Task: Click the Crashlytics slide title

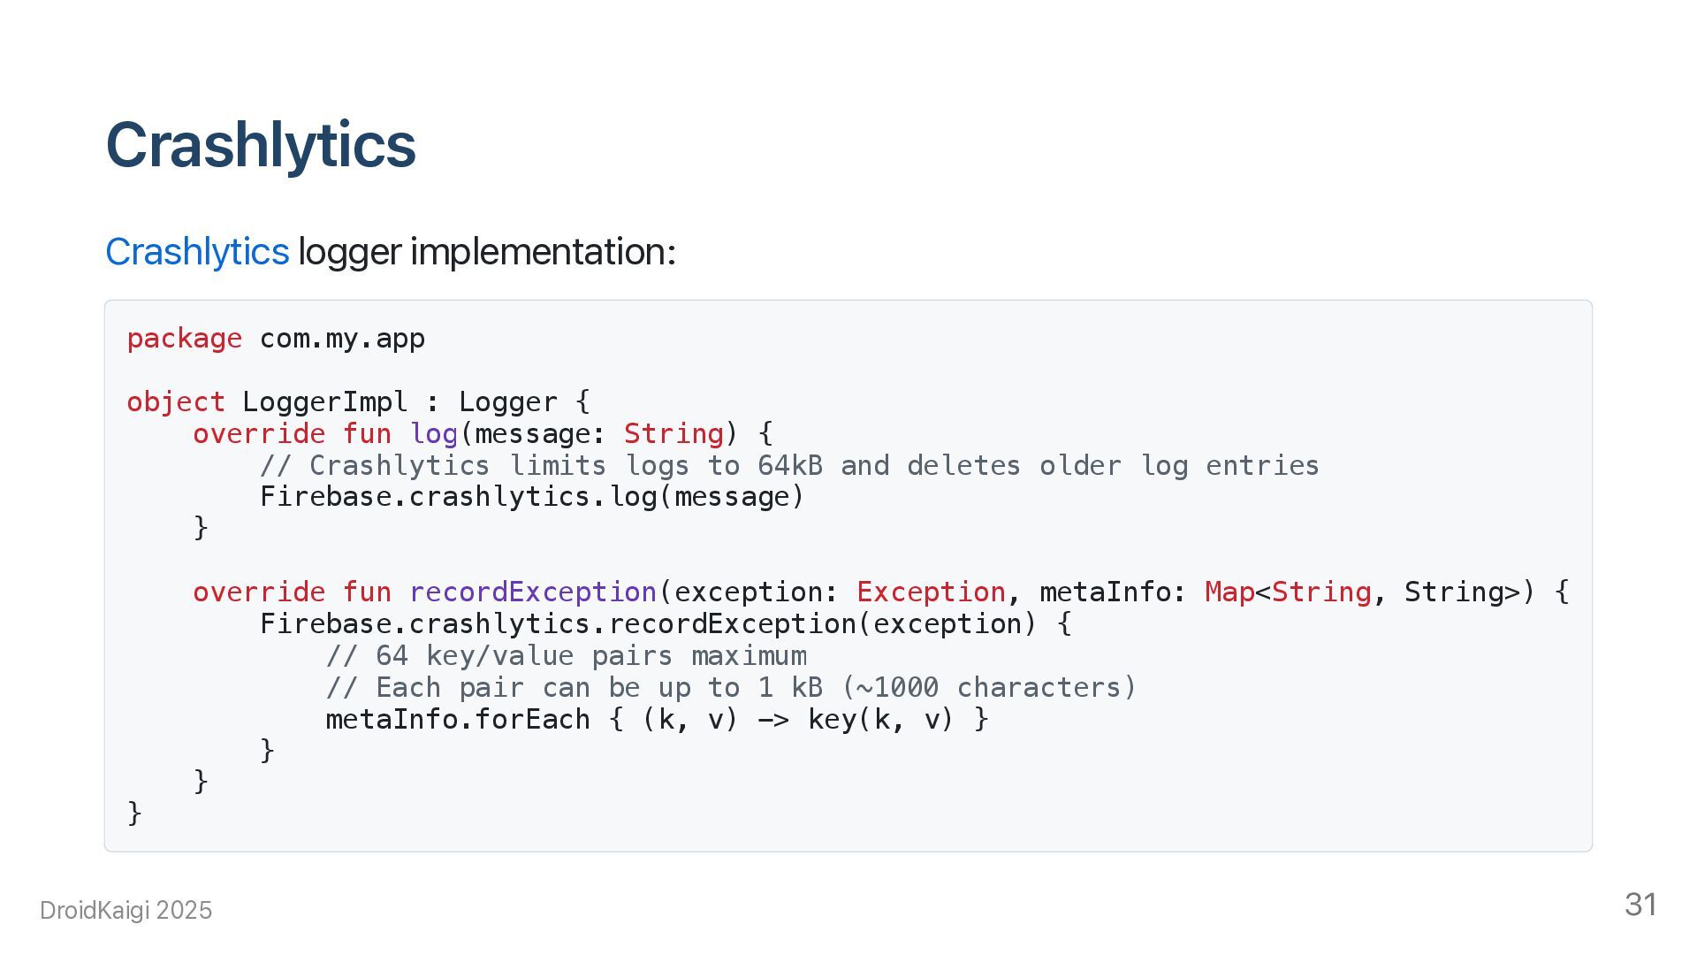Action: pyautogui.click(x=261, y=145)
